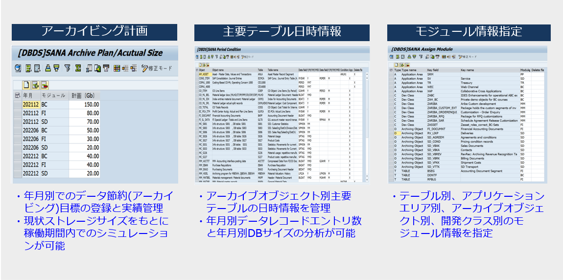Screen dimensions: 563x280
Task: Select the 70.00 plan cell
Action: [84, 122]
